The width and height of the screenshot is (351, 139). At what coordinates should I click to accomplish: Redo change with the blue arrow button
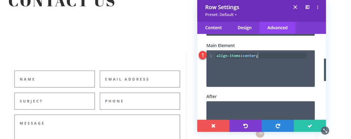click(x=278, y=126)
